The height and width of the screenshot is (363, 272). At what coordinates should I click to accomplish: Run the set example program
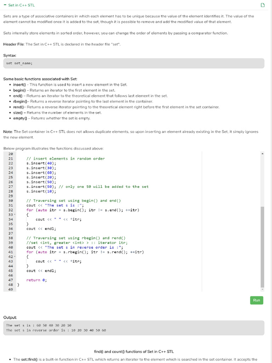tap(256, 300)
